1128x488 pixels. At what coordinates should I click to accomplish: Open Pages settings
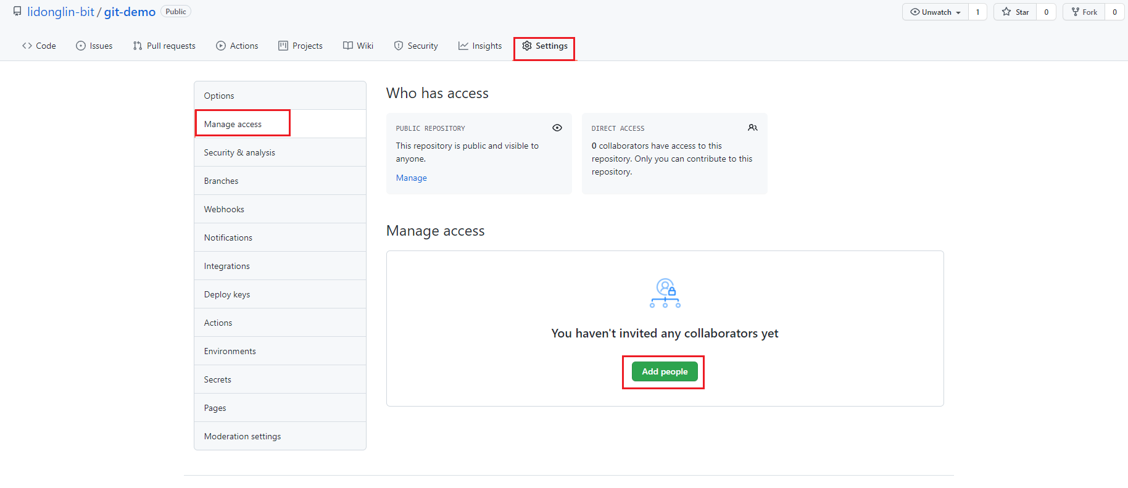point(280,408)
